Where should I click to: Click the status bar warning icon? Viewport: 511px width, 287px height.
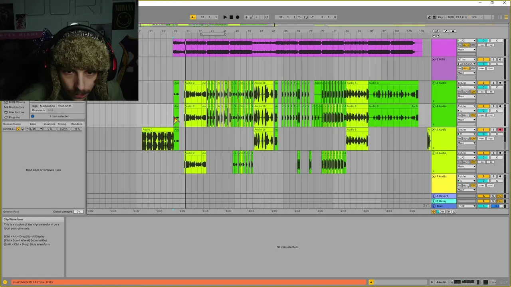pyautogui.click(x=5, y=282)
